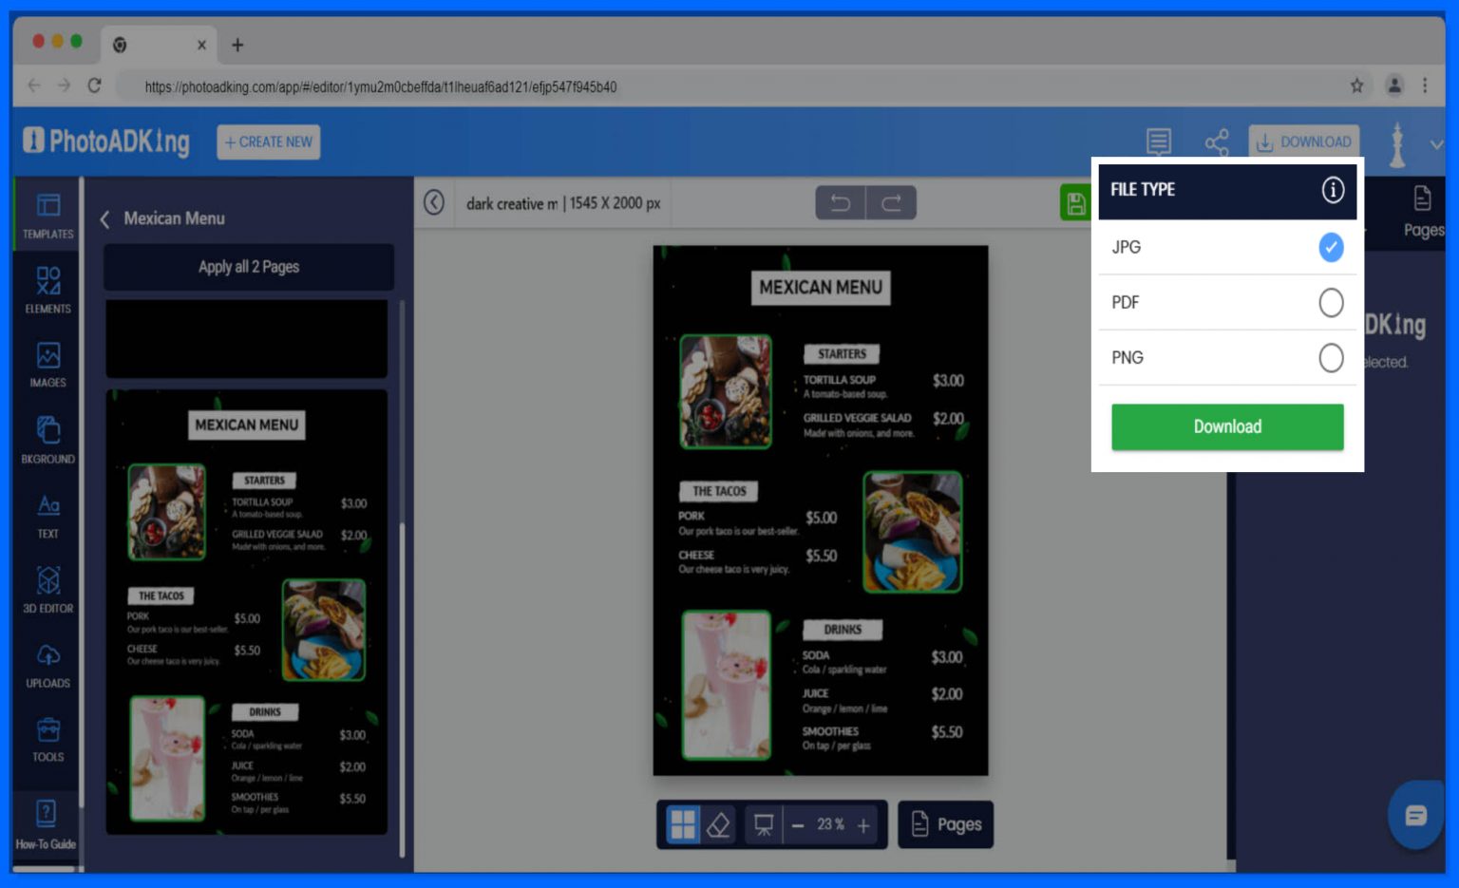Go back from Mexican Menu category
The width and height of the screenshot is (1459, 888).
click(104, 219)
